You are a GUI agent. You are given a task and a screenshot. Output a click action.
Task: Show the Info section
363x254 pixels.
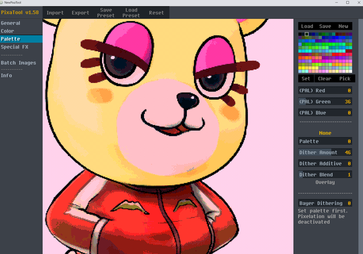21,75
